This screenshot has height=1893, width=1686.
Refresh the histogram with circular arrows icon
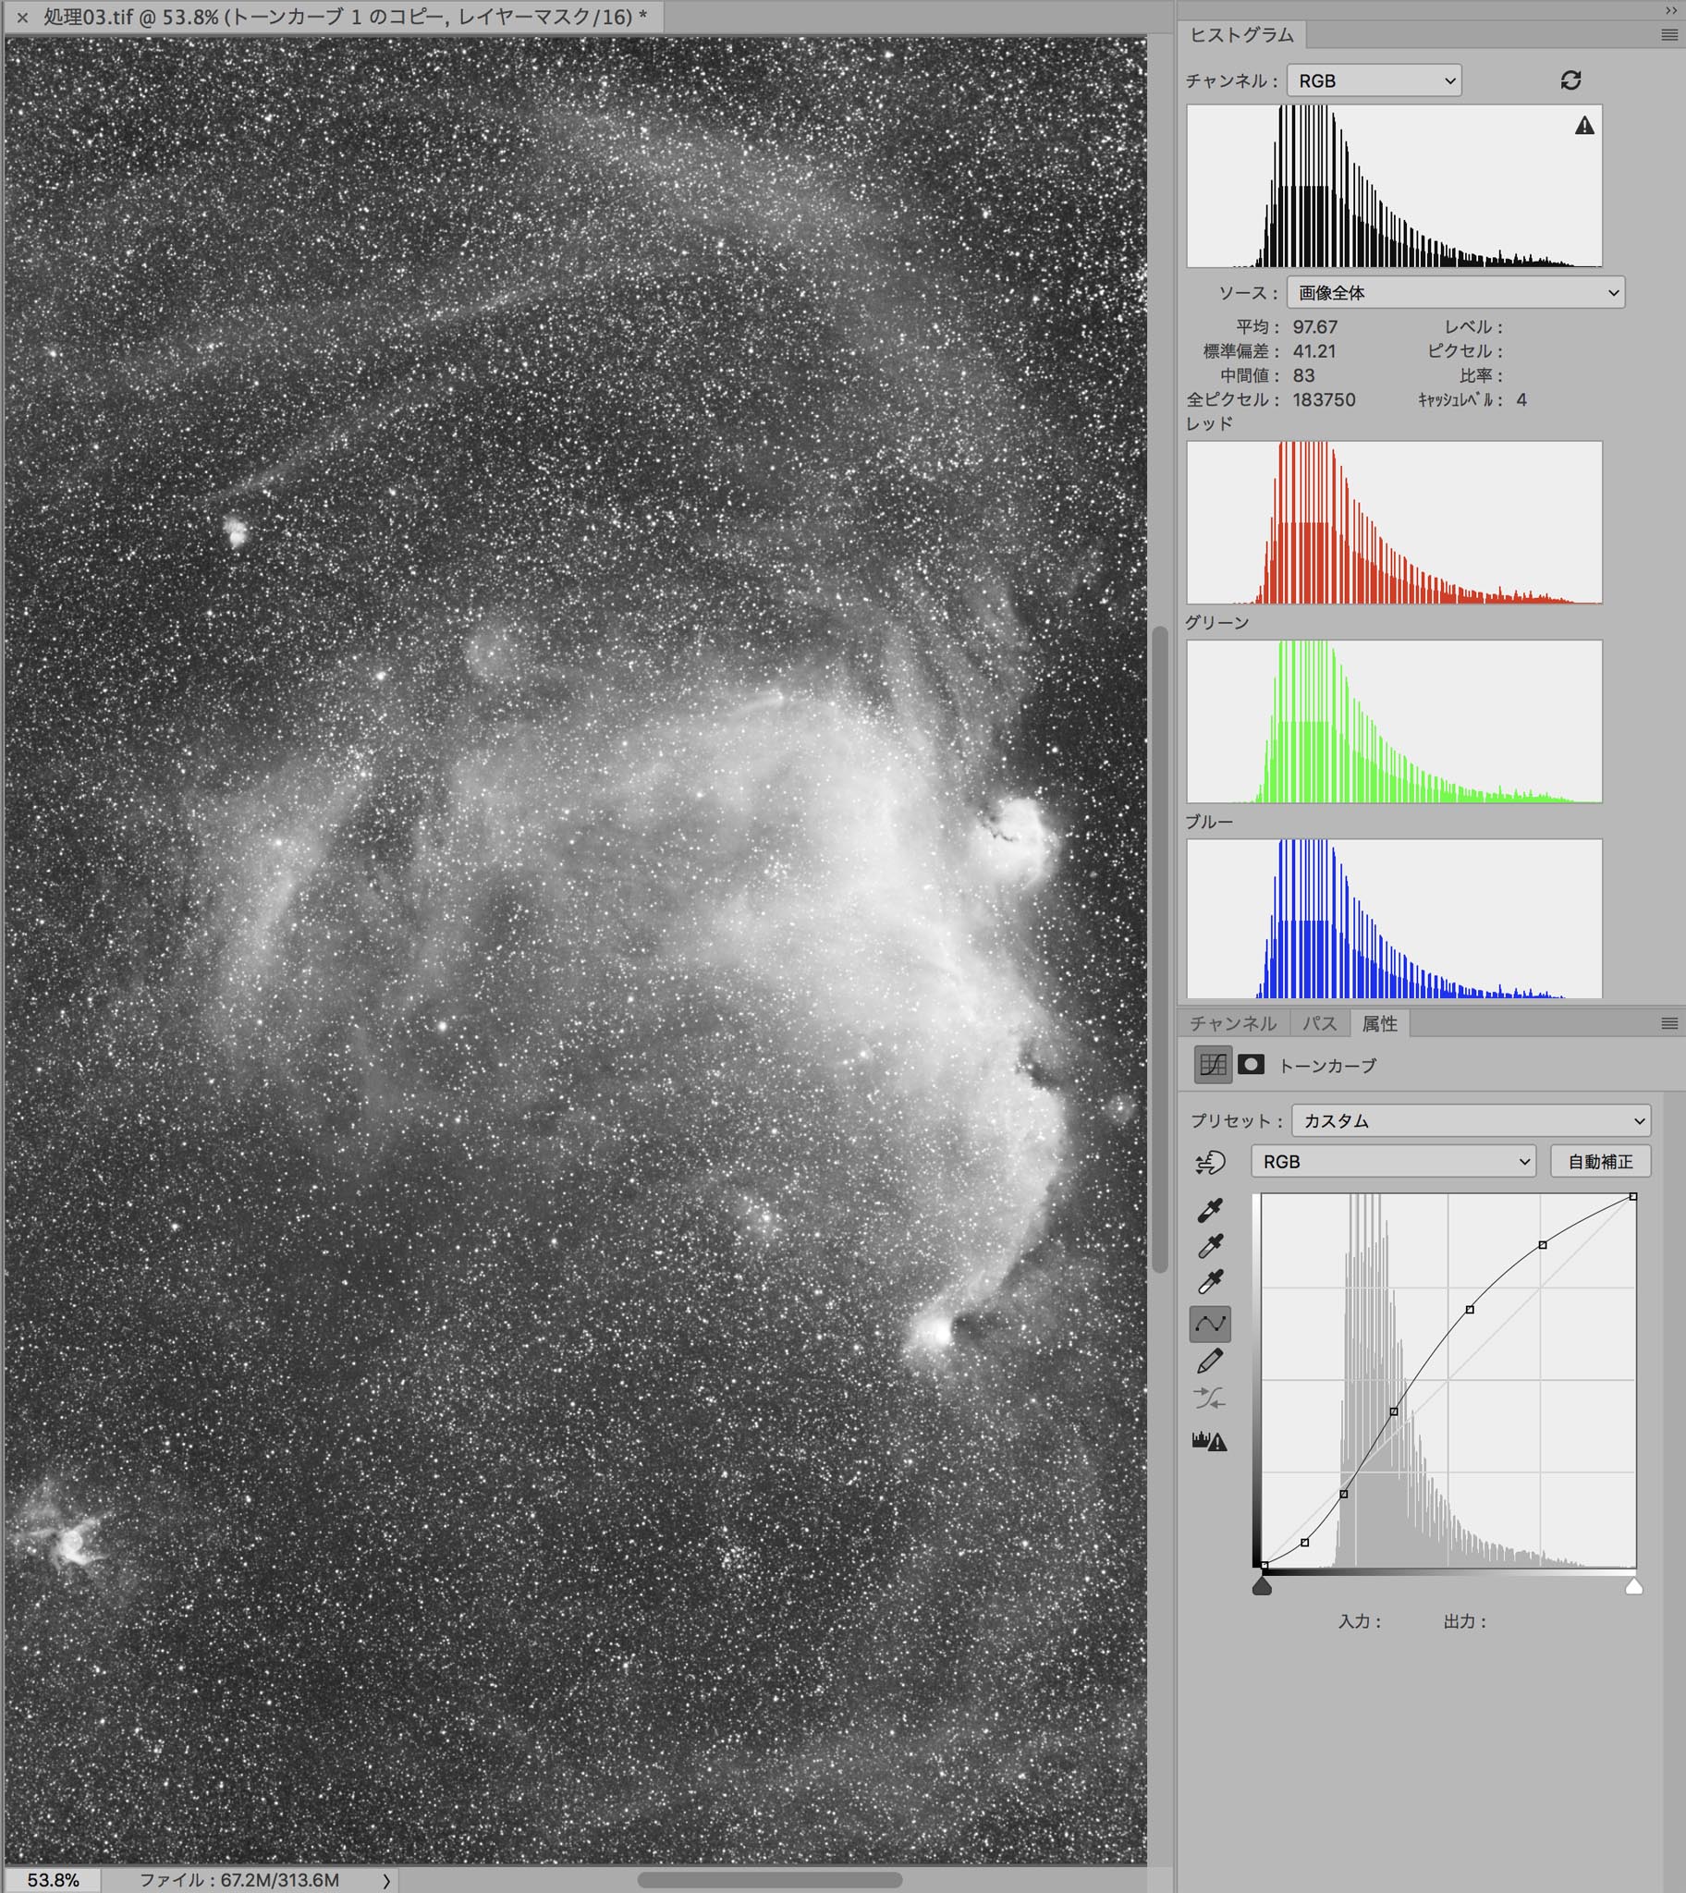pos(1570,80)
